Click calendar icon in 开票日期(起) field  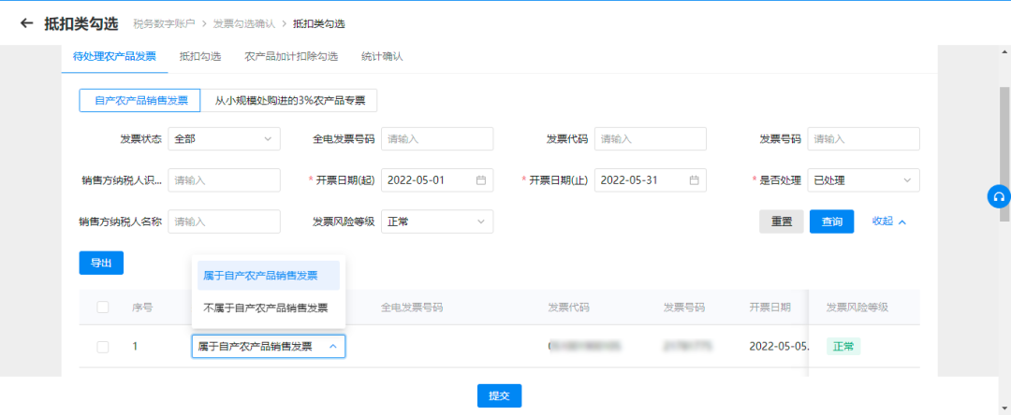[481, 180]
